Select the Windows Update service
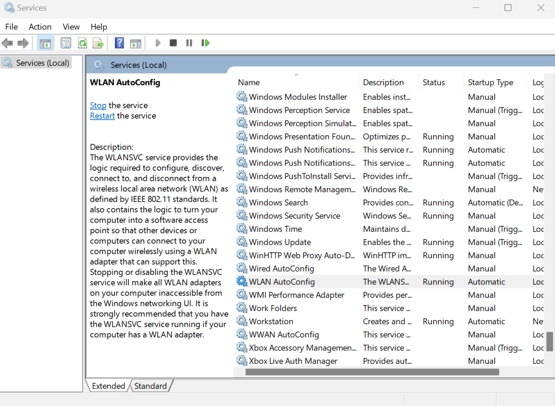 pos(280,242)
